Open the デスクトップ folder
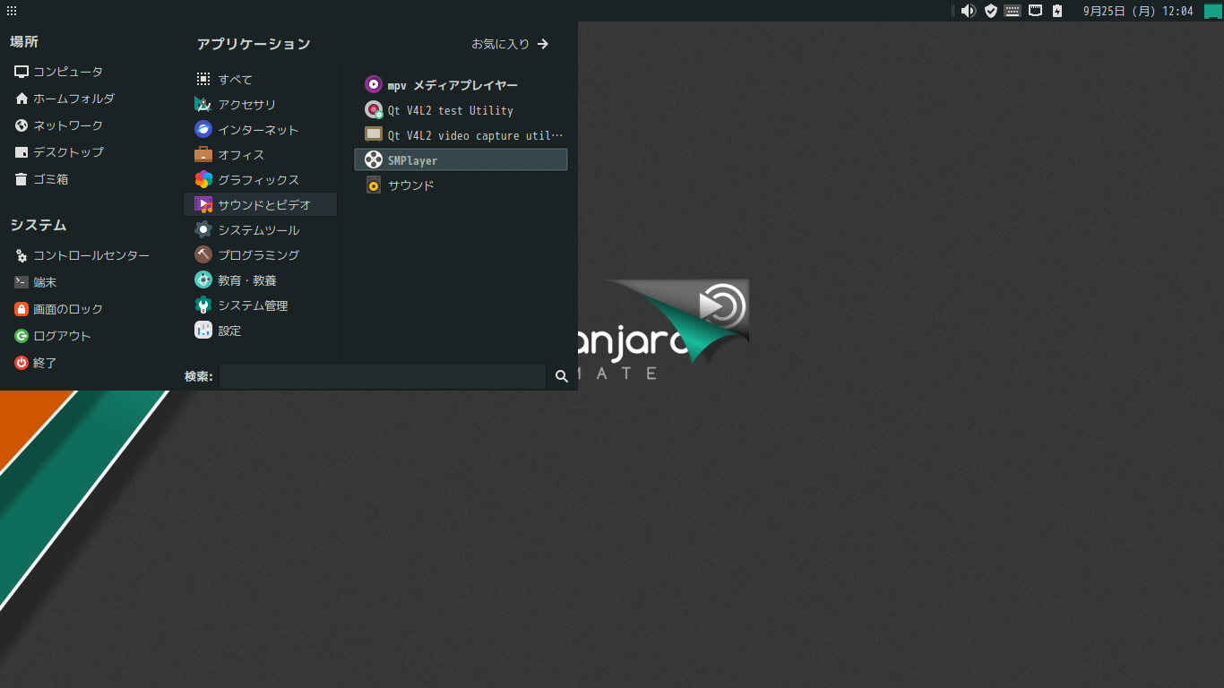The width and height of the screenshot is (1224, 688). coord(59,152)
